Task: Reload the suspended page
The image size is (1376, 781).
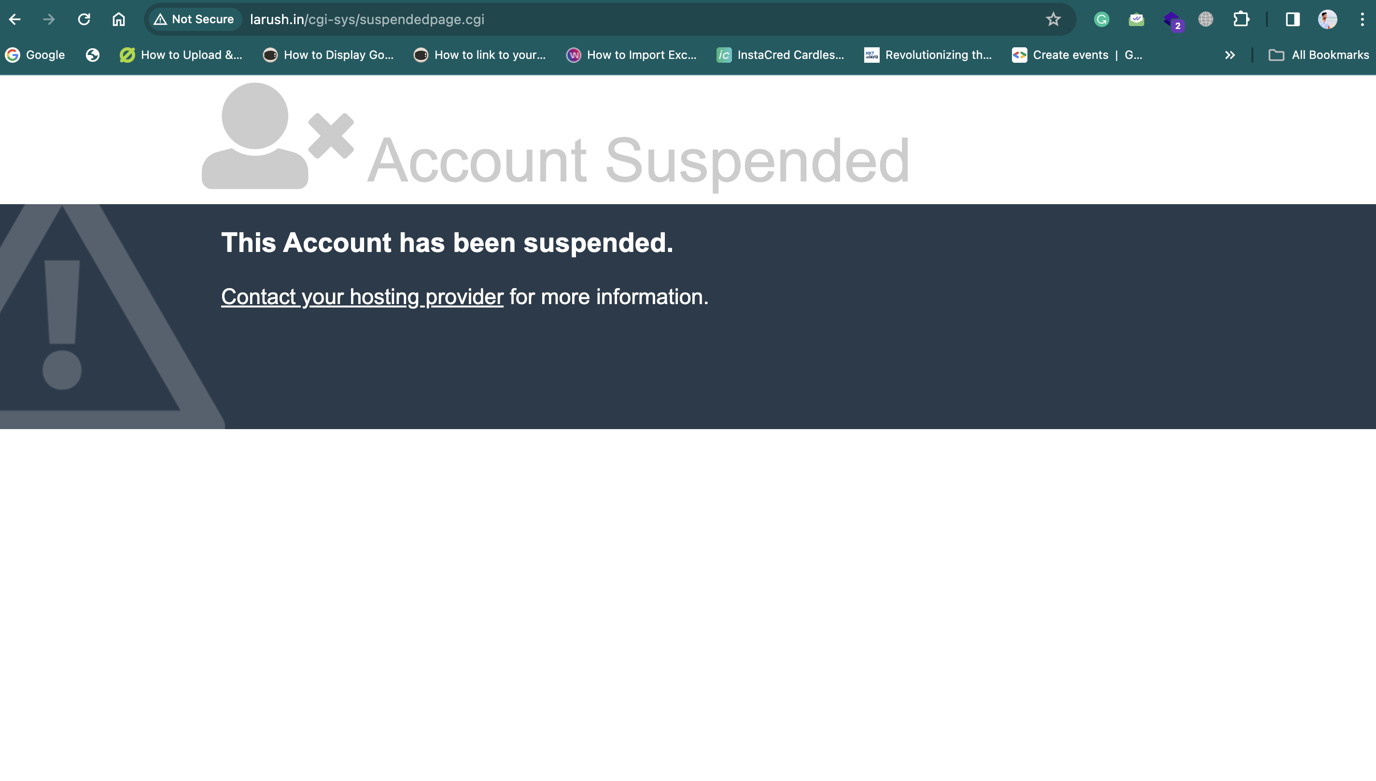Action: point(84,20)
